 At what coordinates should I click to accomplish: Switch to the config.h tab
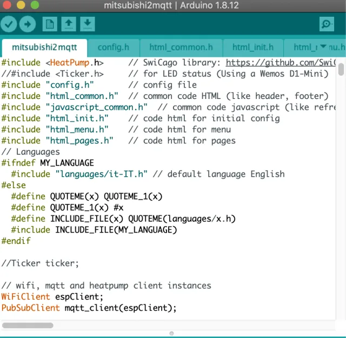114,47
